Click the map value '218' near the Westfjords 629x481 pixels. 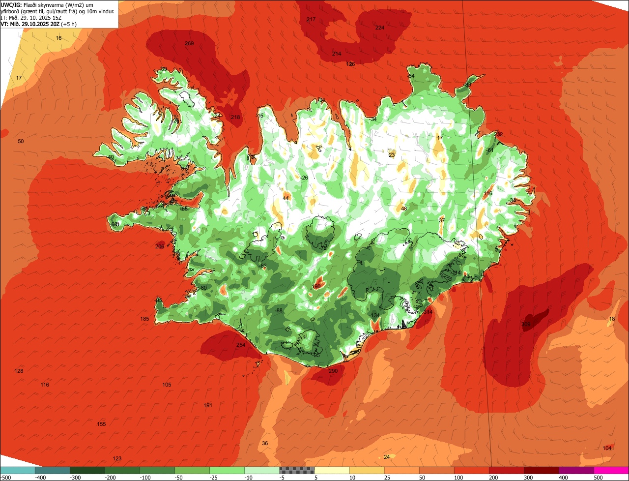[x=235, y=117]
